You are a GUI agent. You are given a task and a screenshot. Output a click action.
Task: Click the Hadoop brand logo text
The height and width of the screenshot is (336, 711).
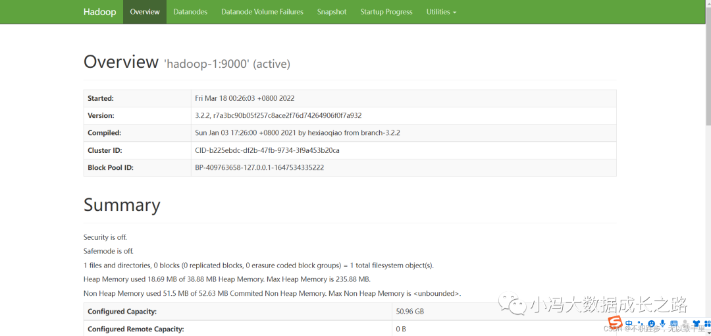coord(99,12)
